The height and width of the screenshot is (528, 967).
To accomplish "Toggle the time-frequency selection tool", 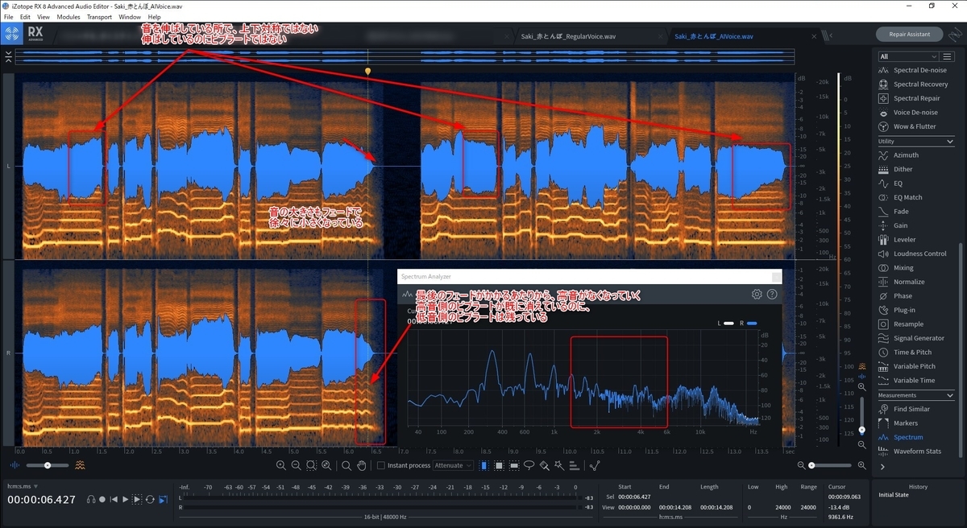I will pos(499,465).
